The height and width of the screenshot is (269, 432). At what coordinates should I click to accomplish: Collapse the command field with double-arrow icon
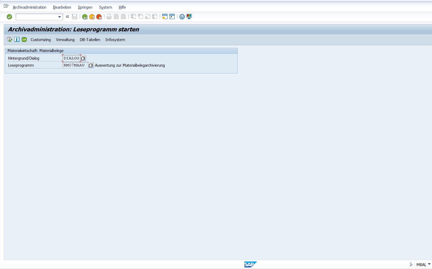(x=68, y=17)
